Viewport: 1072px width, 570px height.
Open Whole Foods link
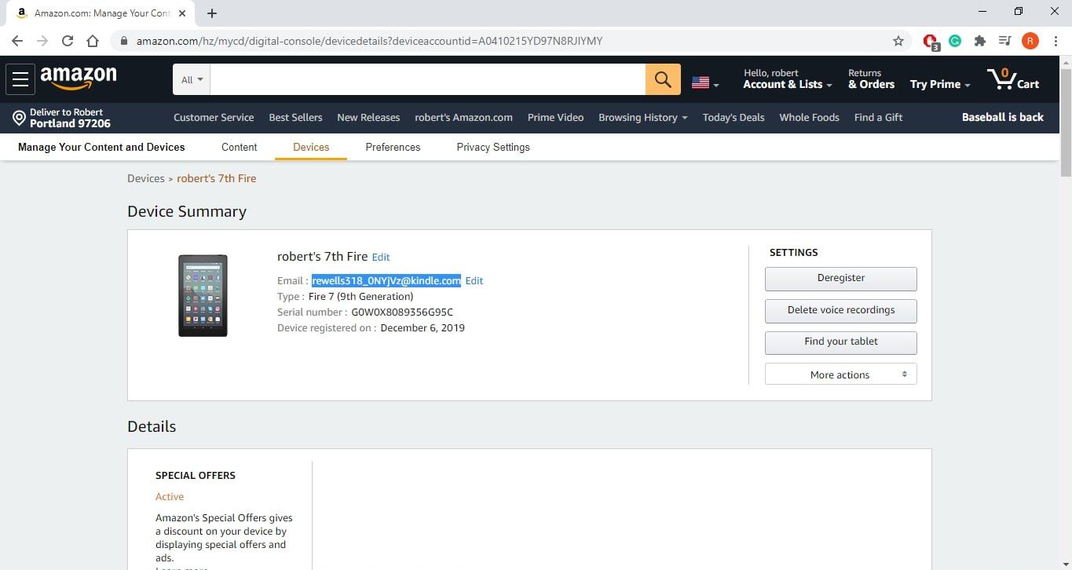click(x=809, y=117)
